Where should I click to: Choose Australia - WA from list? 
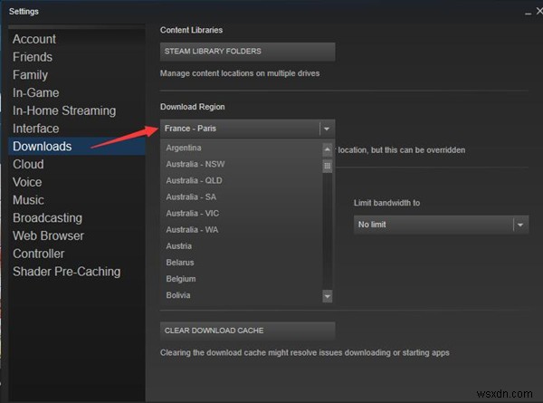[x=242, y=230]
